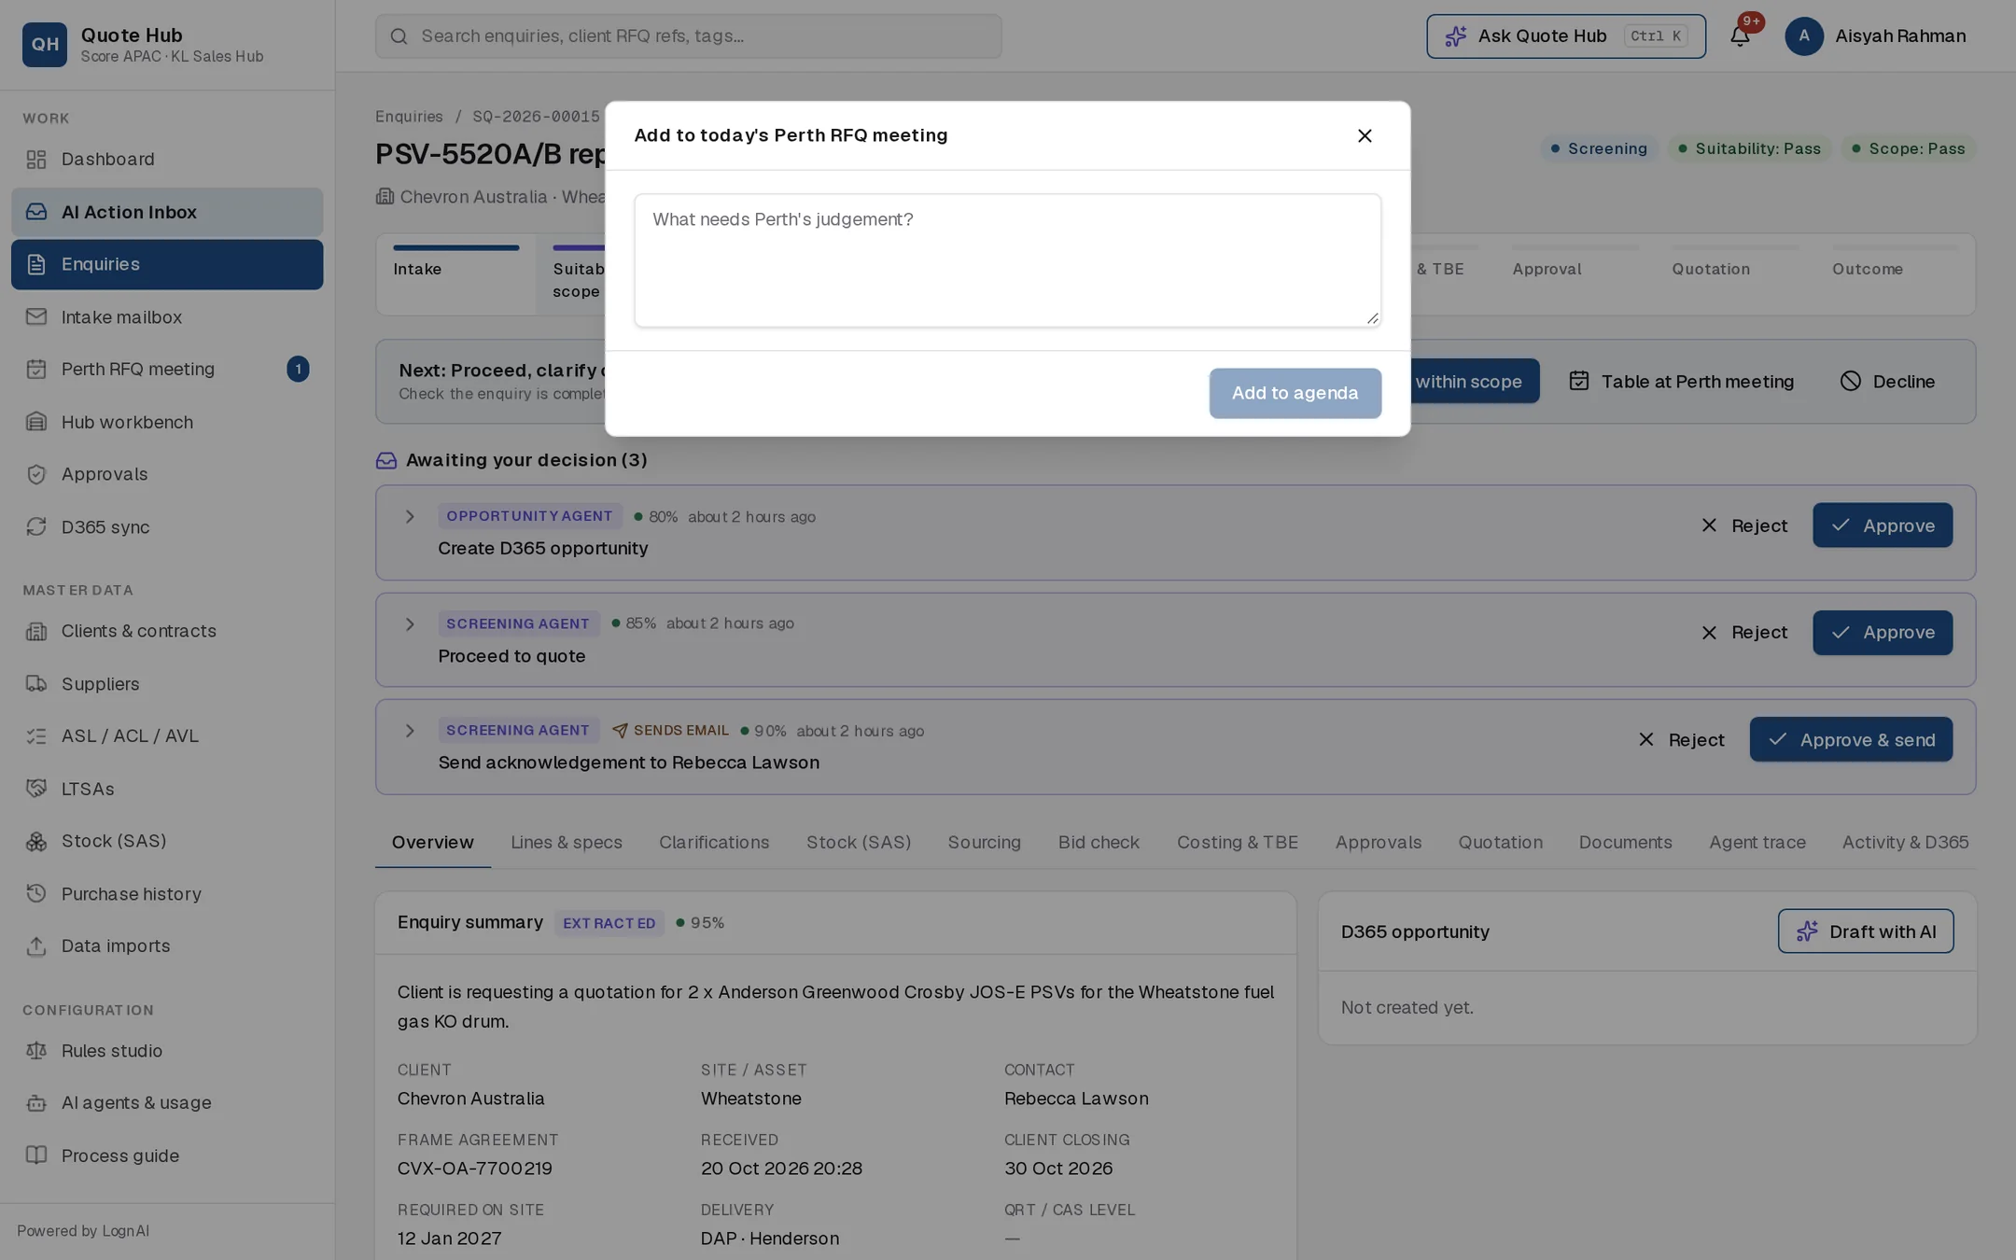Focus the search enquiries box

[688, 35]
